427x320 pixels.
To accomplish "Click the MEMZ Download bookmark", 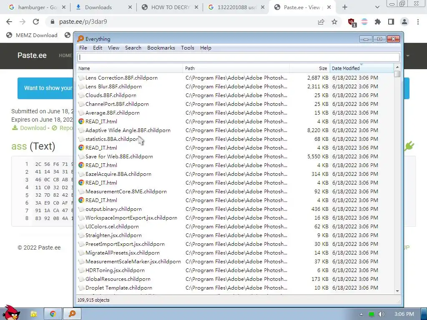I will [x=32, y=35].
